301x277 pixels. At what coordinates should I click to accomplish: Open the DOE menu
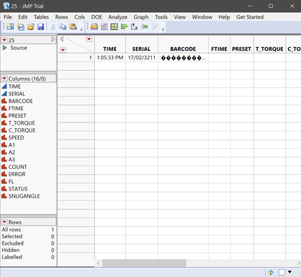point(97,17)
